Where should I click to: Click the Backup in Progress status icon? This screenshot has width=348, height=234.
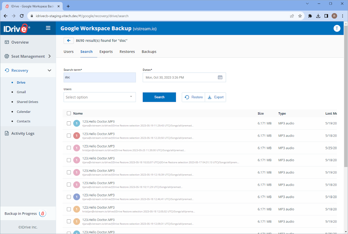click(43, 214)
